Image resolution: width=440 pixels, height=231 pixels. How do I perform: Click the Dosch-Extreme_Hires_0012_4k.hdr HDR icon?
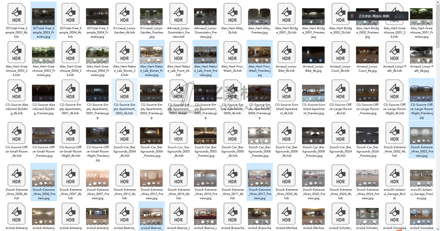pos(124,175)
